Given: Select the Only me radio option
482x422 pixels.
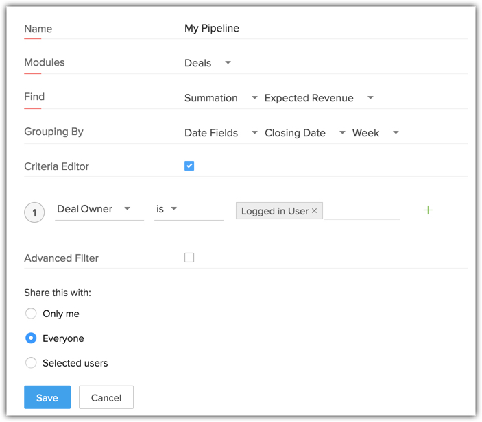Looking at the screenshot, I should pos(31,314).
